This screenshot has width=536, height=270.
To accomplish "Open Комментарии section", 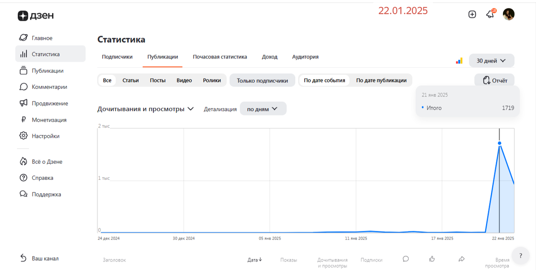I will pos(50,87).
